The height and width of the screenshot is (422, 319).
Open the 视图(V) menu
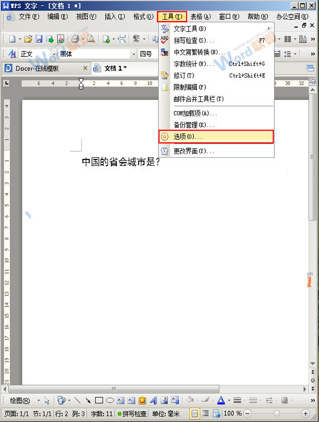[86, 16]
